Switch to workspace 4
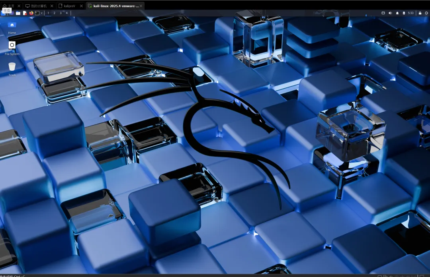The width and height of the screenshot is (430, 277). point(66,13)
